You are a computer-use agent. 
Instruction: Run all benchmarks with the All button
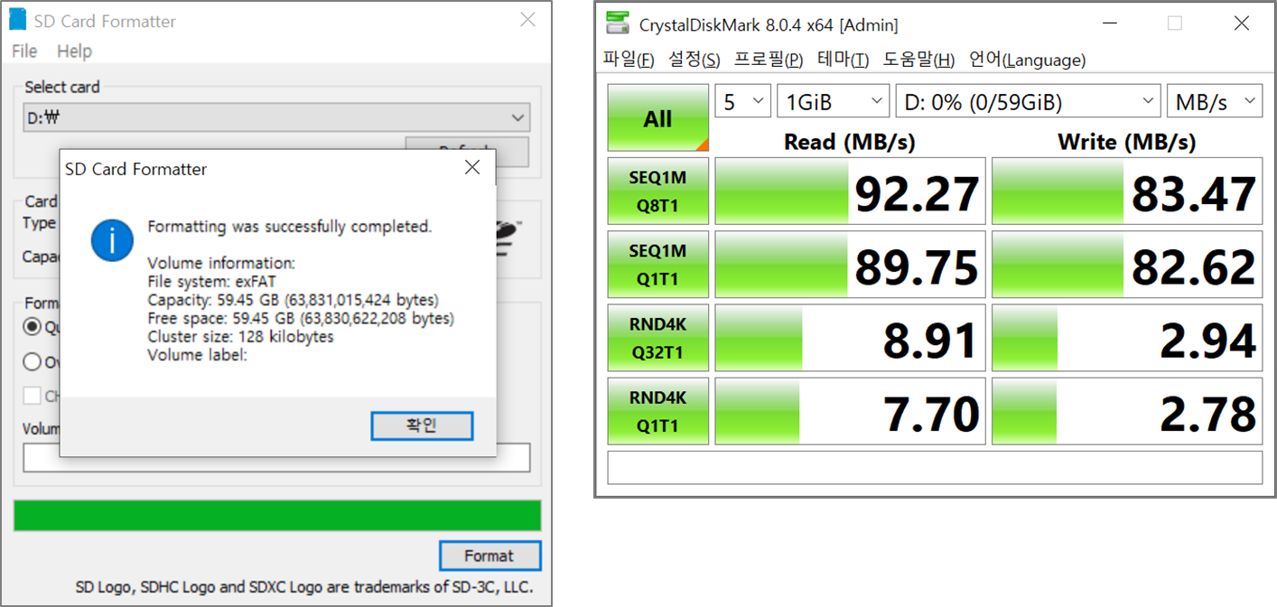click(x=657, y=118)
